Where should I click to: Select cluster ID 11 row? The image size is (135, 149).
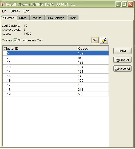pos(56,62)
